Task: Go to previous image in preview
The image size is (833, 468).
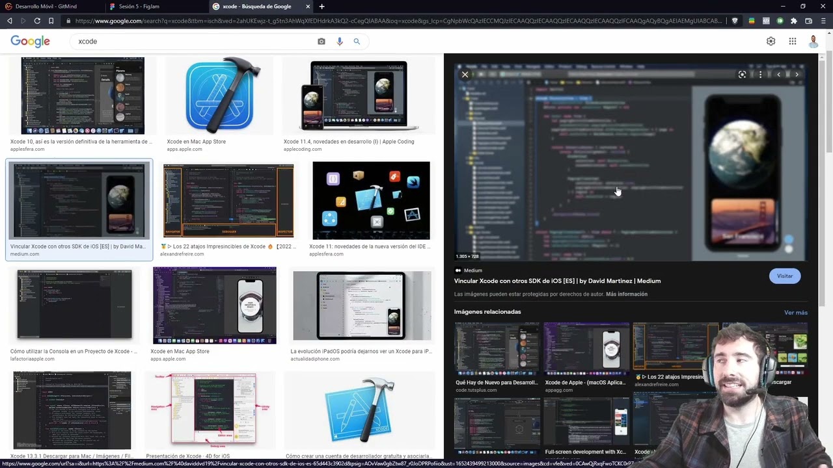Action: 778,75
